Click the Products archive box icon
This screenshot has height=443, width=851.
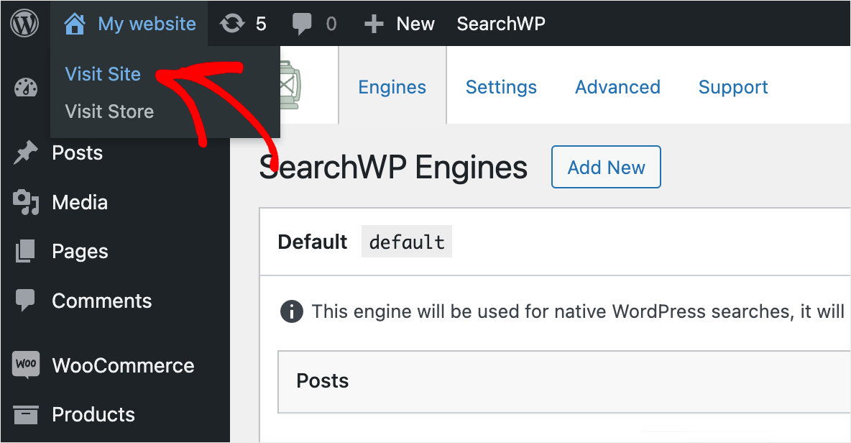25,414
